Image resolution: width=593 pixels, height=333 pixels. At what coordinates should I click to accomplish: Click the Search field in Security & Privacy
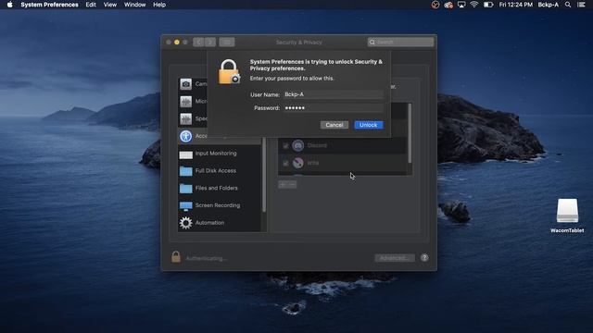tap(401, 42)
